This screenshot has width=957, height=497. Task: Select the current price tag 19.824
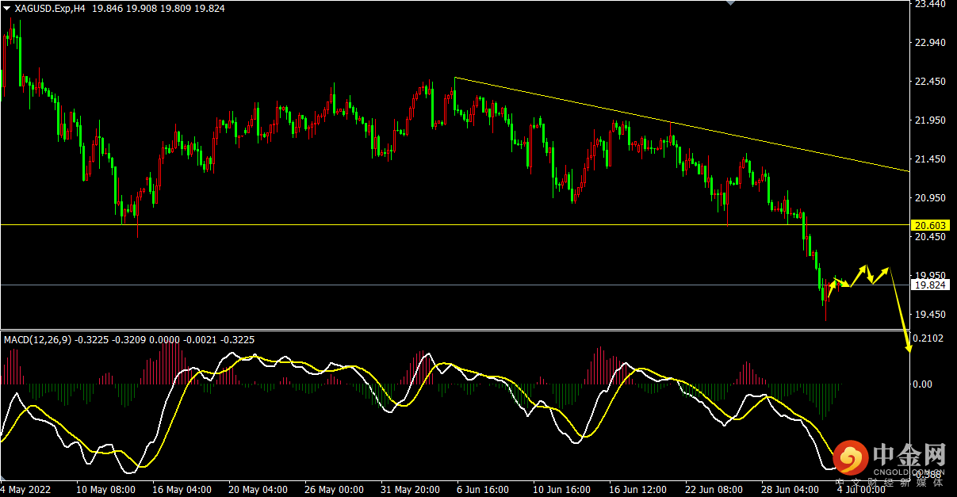pyautogui.click(x=931, y=285)
